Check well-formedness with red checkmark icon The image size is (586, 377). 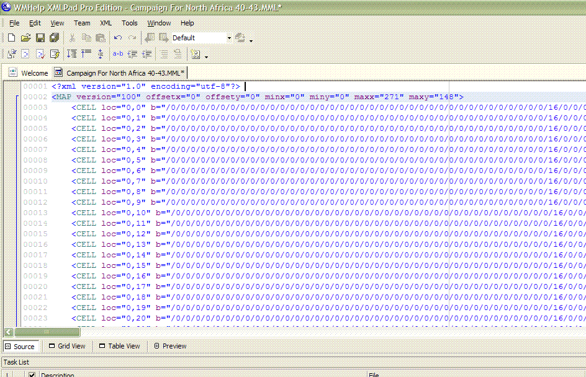40,54
